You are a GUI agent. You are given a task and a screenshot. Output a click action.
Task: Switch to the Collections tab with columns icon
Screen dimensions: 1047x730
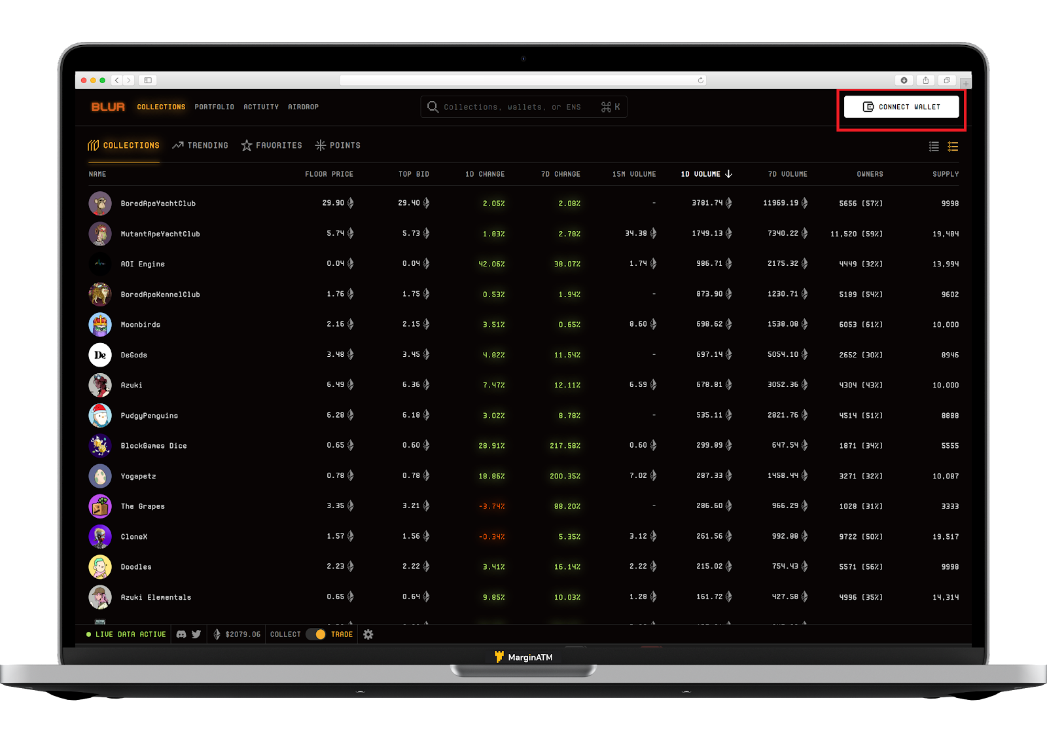[124, 145]
